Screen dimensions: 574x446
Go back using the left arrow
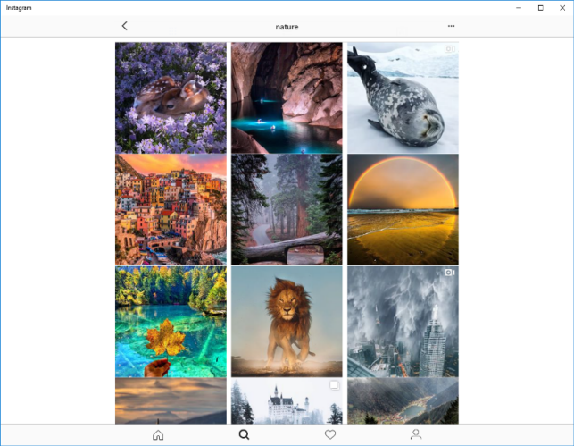pos(124,26)
